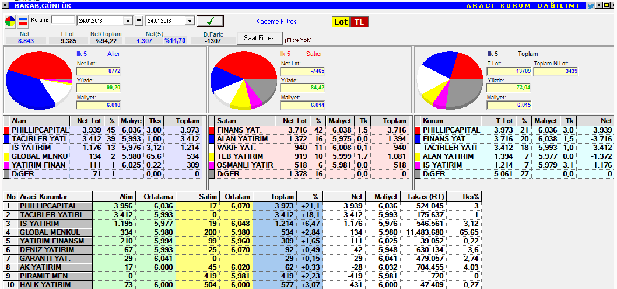The image size is (617, 289).
Task: Open the second date dropdown
Action: point(190,21)
